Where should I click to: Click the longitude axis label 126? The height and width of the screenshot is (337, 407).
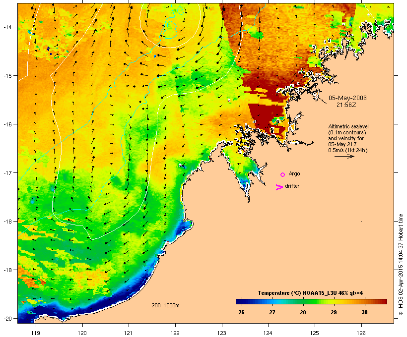(x=361, y=333)
